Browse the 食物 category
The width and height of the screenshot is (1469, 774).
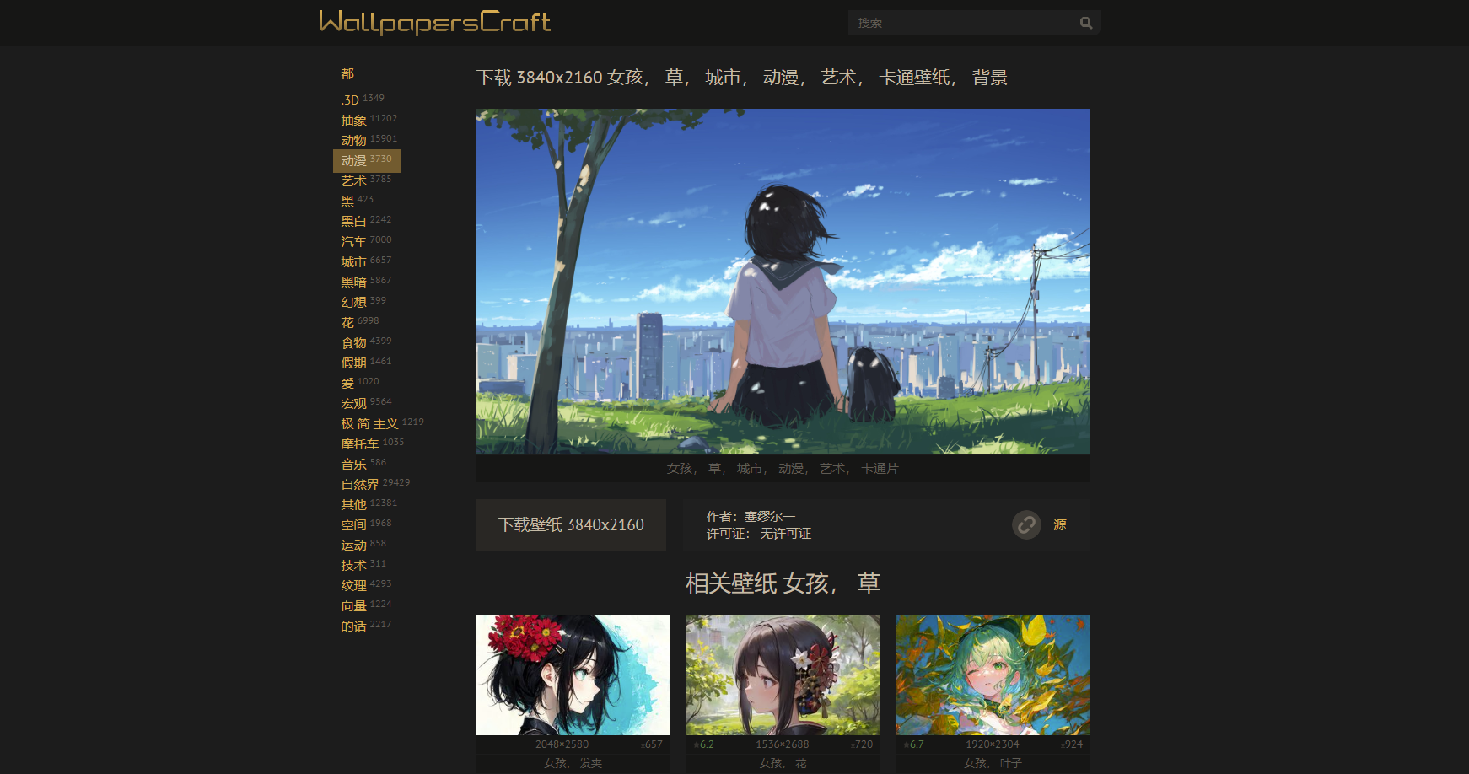coord(353,342)
